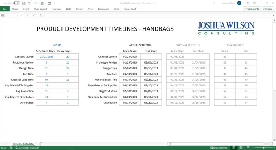Click the New Sheet plus icon

coord(41,144)
